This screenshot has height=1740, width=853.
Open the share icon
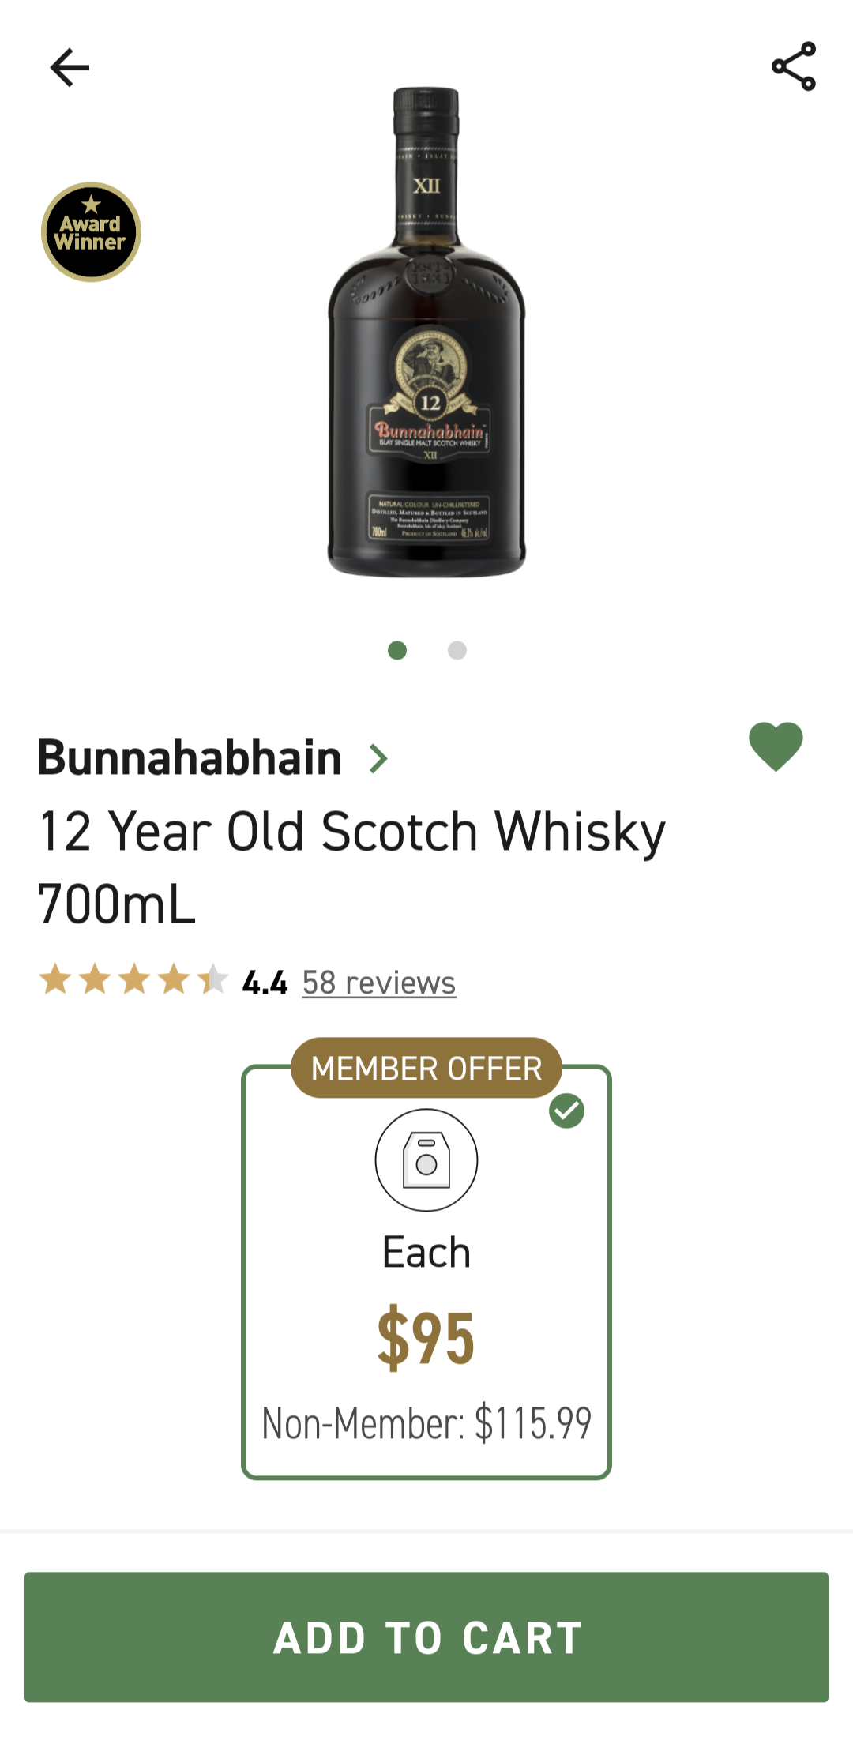793,66
